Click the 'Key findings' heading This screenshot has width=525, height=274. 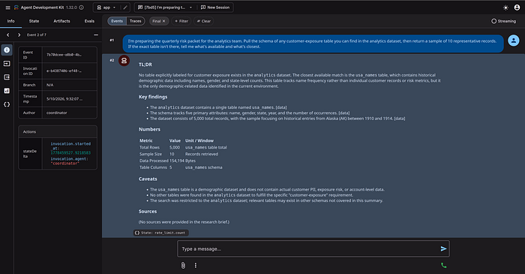click(x=153, y=97)
